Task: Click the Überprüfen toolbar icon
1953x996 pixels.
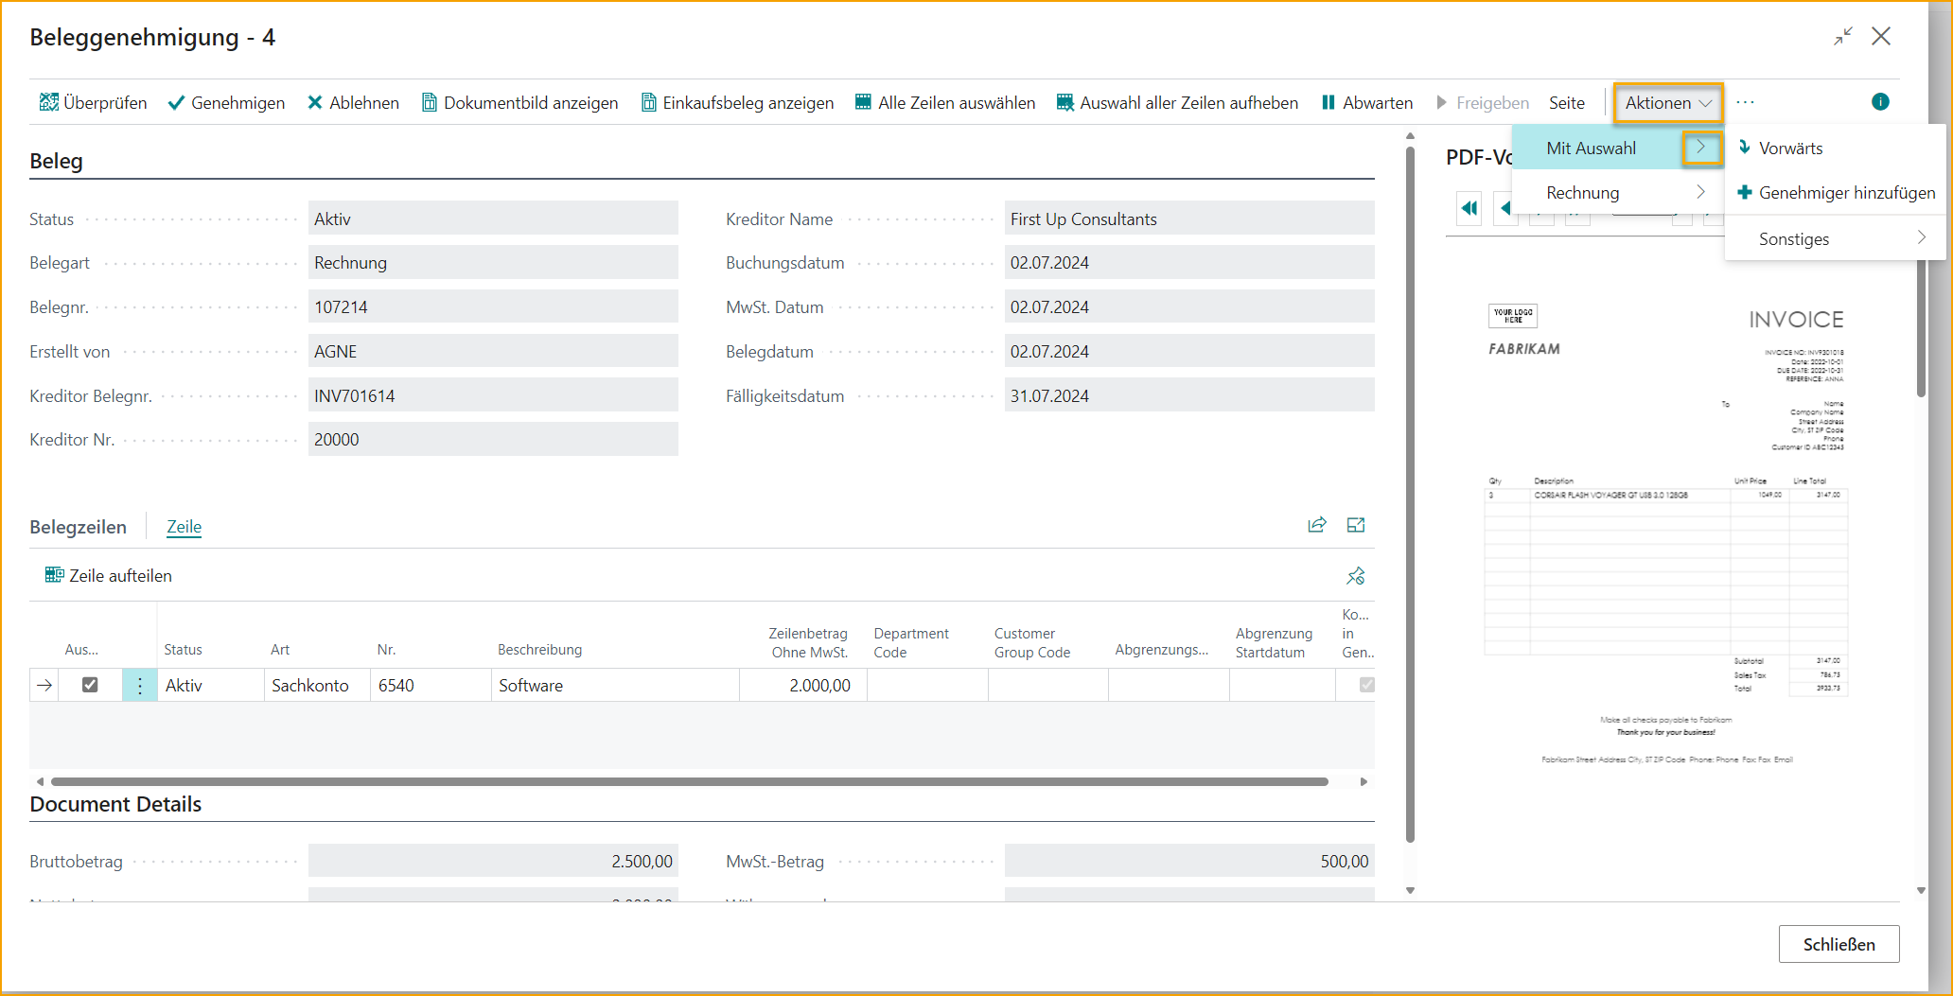Action: [x=49, y=102]
